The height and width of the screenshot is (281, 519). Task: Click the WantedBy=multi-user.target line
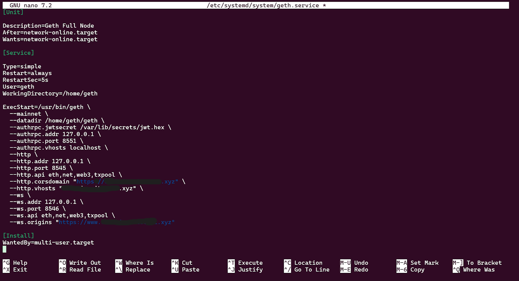coord(48,242)
